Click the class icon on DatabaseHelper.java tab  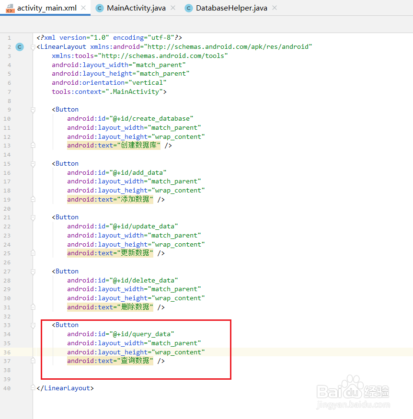(x=188, y=8)
